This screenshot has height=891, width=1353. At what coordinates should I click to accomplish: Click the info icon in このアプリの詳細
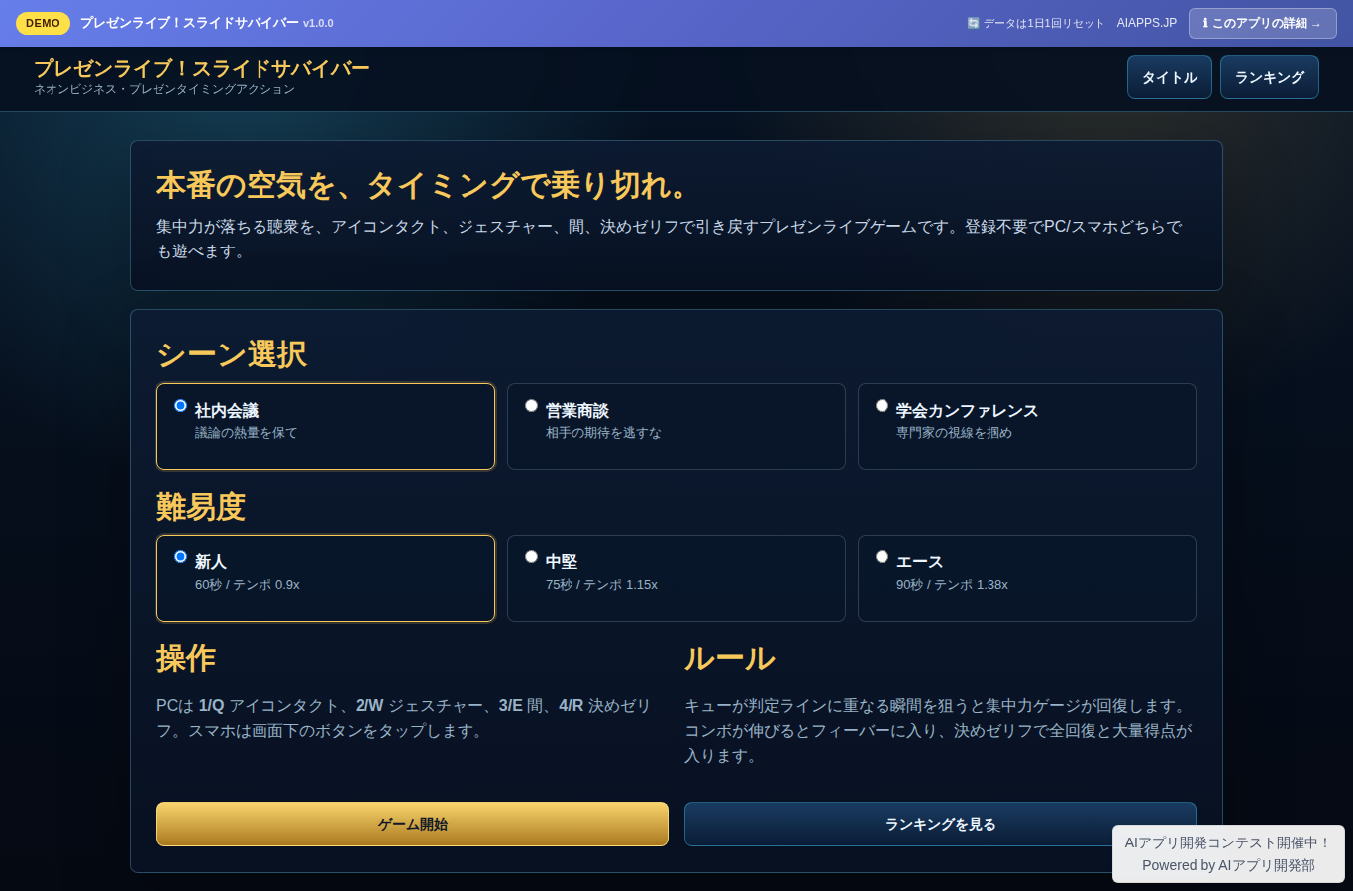[x=1205, y=23]
